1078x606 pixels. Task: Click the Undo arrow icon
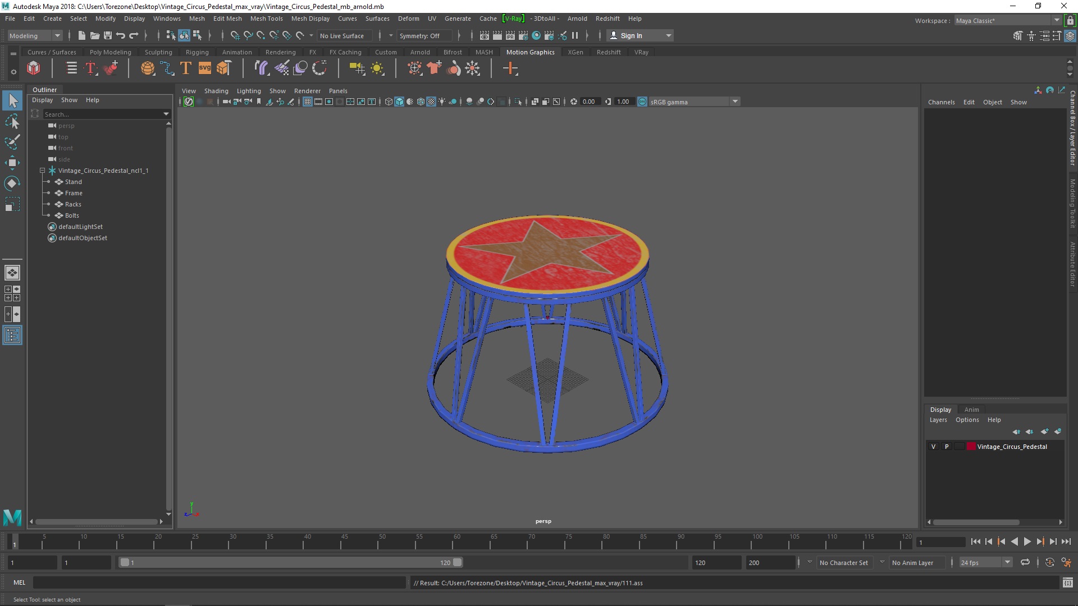tap(121, 35)
